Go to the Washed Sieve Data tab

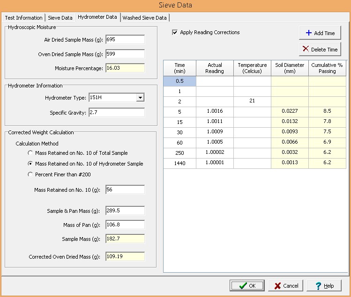click(x=144, y=18)
